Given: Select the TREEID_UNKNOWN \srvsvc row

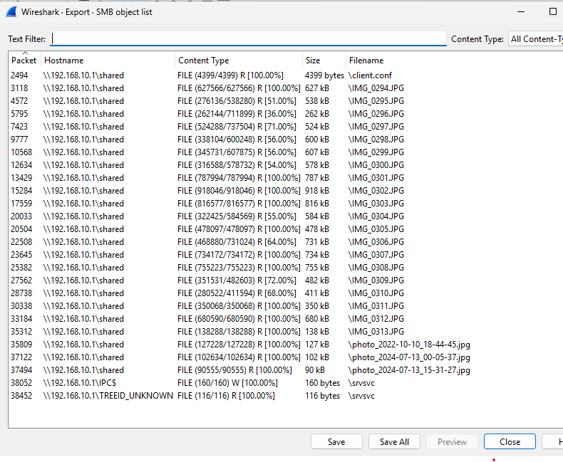Looking at the screenshot, I should [x=286, y=396].
